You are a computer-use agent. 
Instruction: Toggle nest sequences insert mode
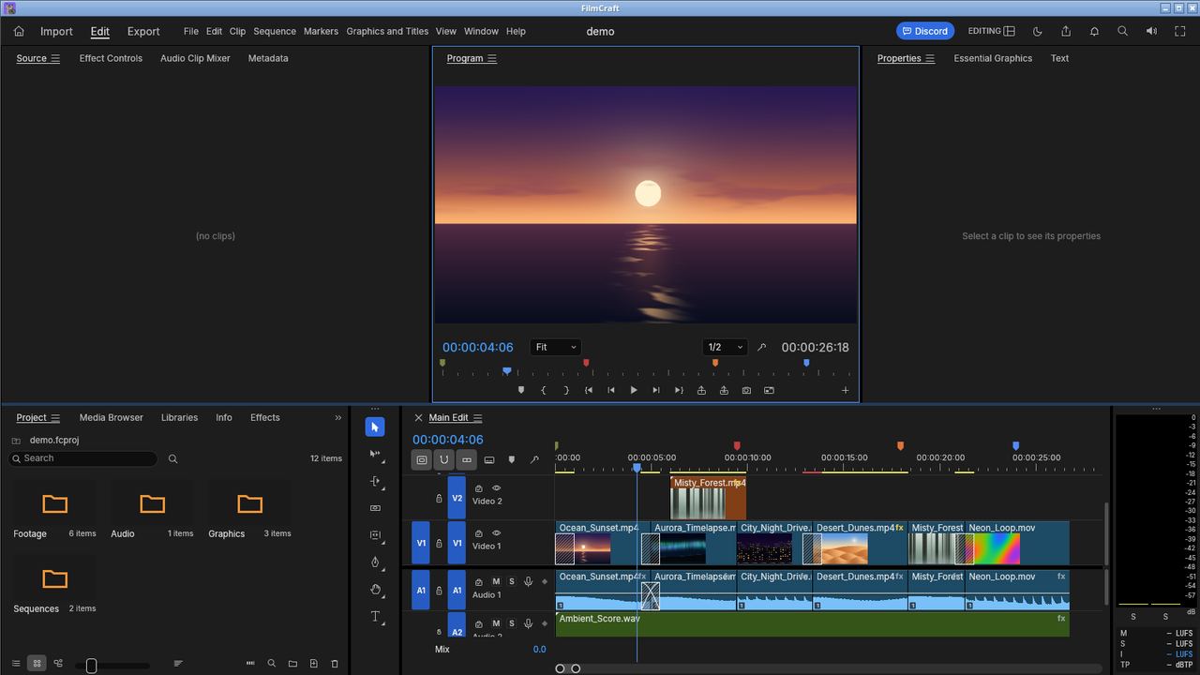point(422,460)
